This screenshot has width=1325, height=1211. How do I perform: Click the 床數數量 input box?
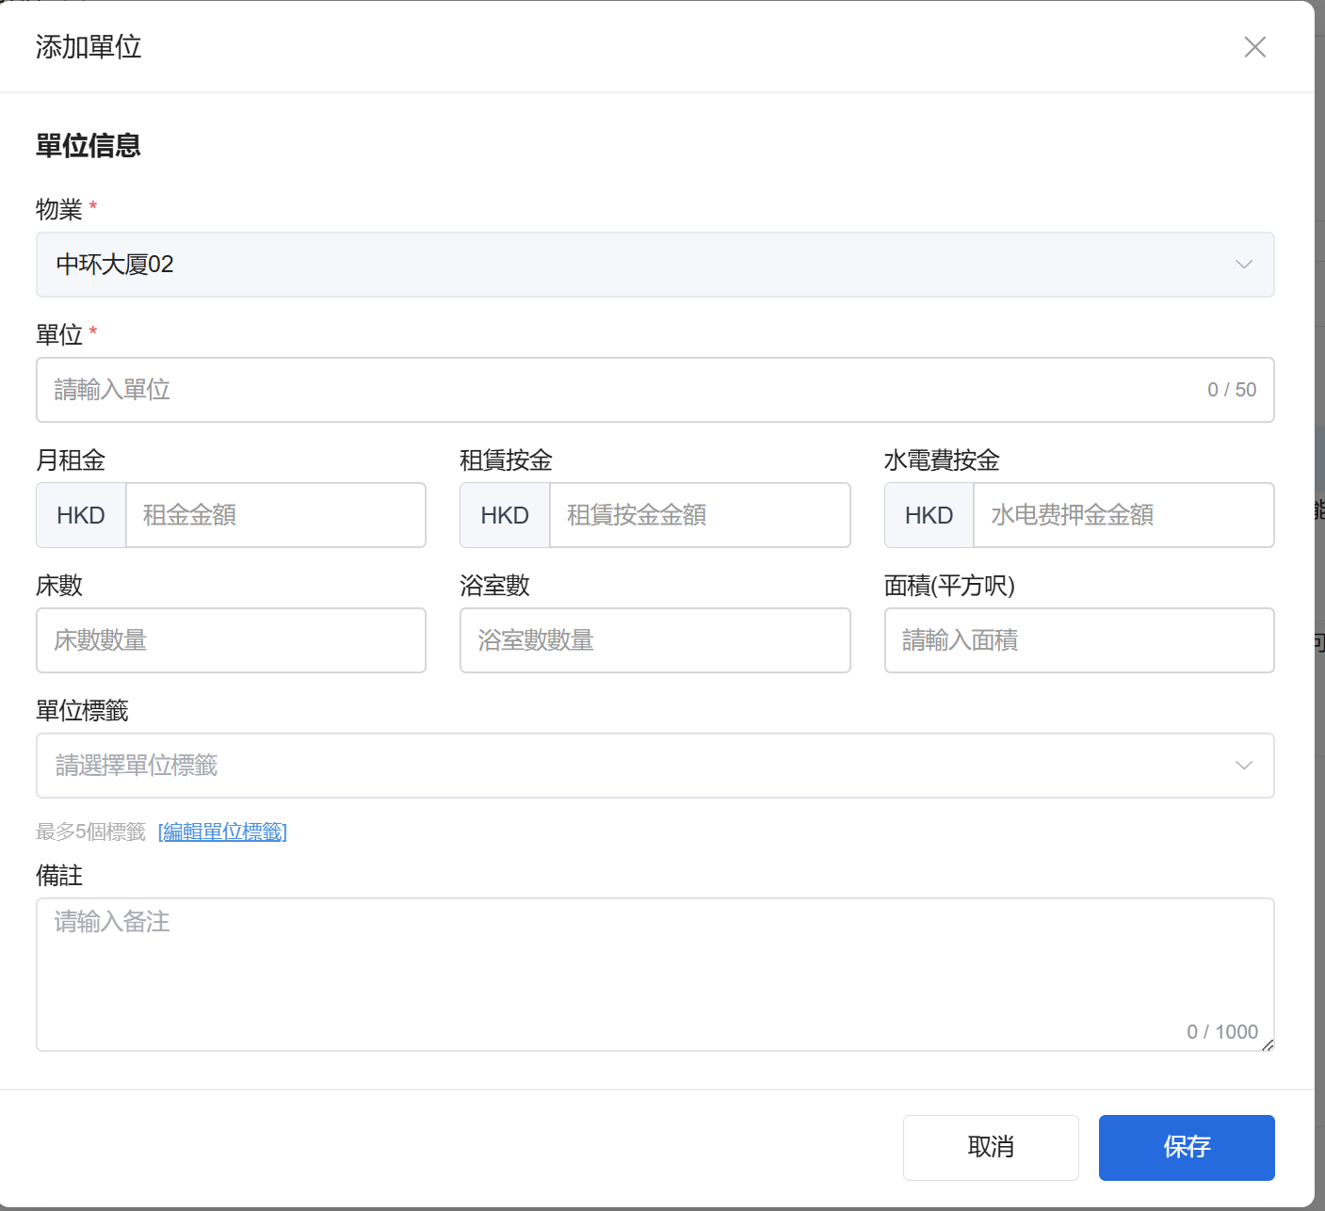point(231,640)
